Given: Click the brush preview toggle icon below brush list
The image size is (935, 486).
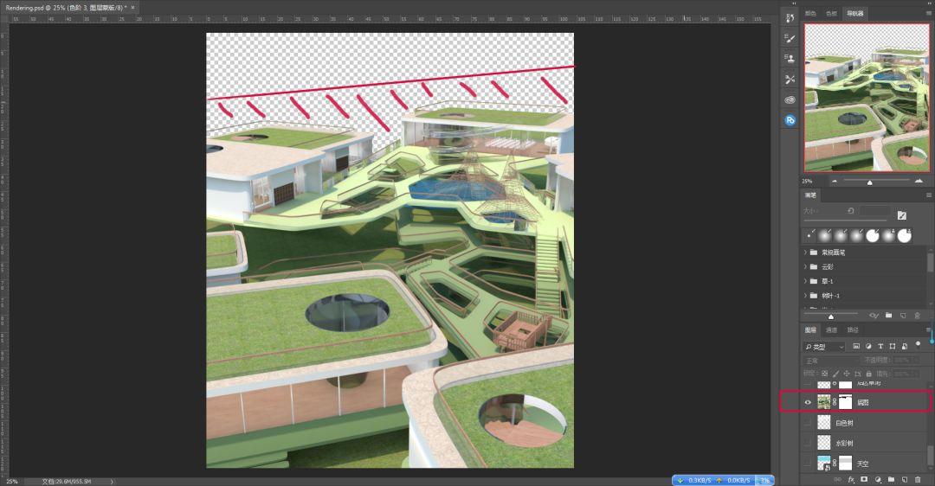Looking at the screenshot, I should tap(874, 316).
